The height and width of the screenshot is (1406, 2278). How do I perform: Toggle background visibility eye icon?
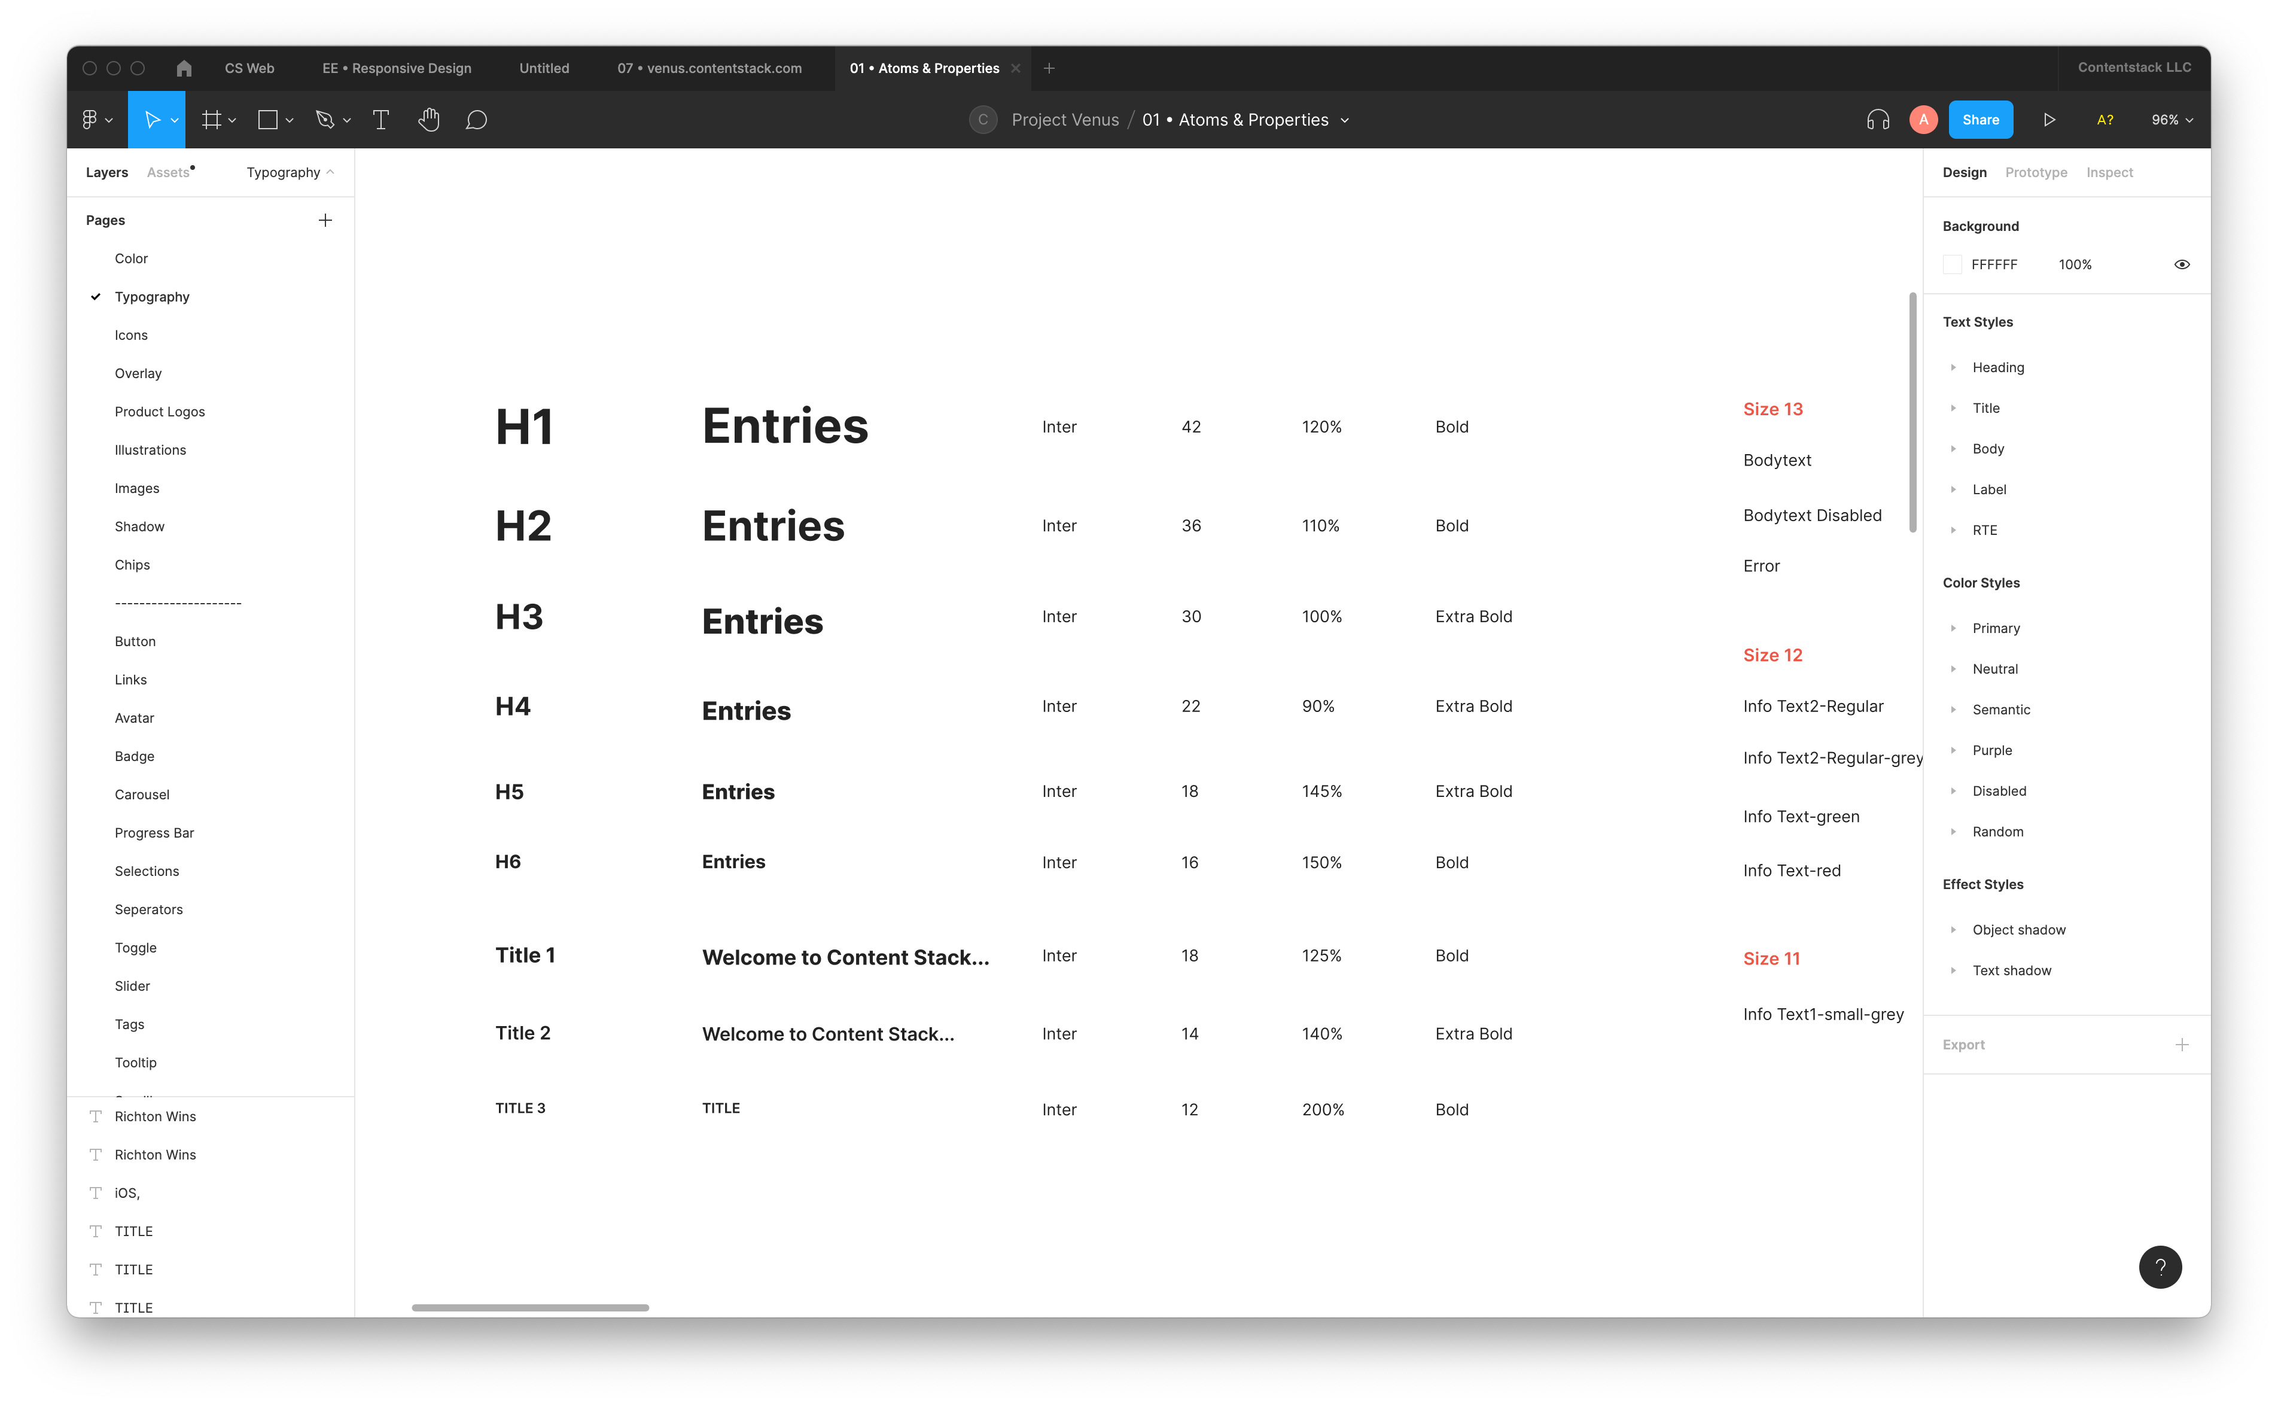[2181, 265]
